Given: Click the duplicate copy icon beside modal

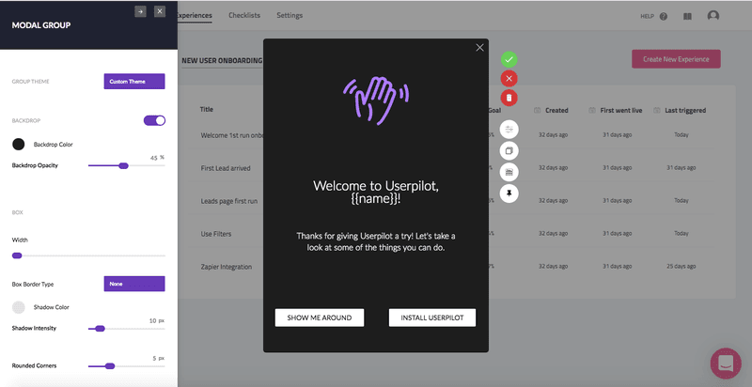Looking at the screenshot, I should [509, 150].
